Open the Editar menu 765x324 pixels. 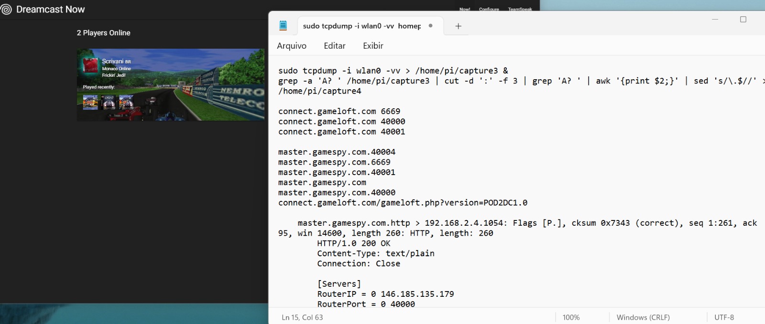(x=335, y=46)
